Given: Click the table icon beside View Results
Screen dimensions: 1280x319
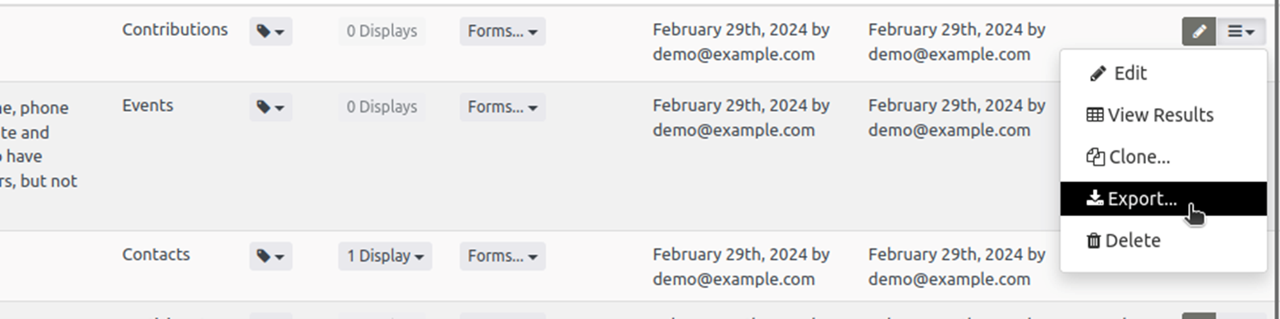Looking at the screenshot, I should [1094, 115].
